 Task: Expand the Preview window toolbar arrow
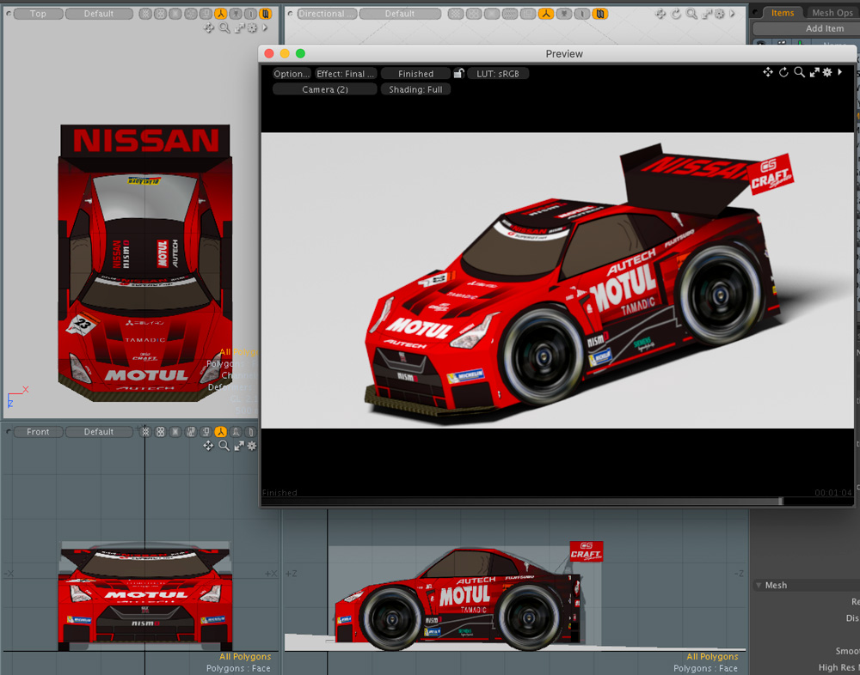point(839,72)
